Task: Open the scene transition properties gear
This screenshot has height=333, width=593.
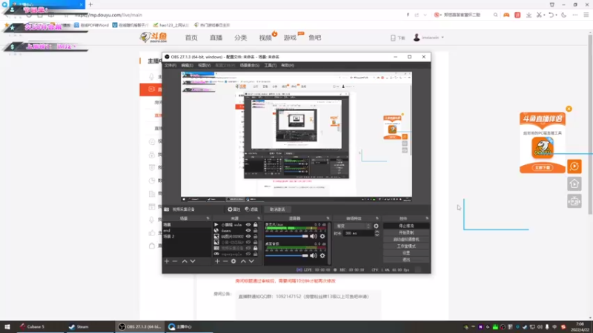Action: pos(376,226)
